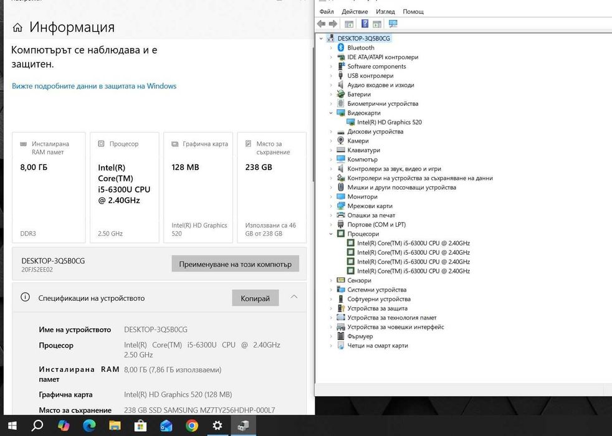
Task: Select the Software components tree item
Action: 376,66
